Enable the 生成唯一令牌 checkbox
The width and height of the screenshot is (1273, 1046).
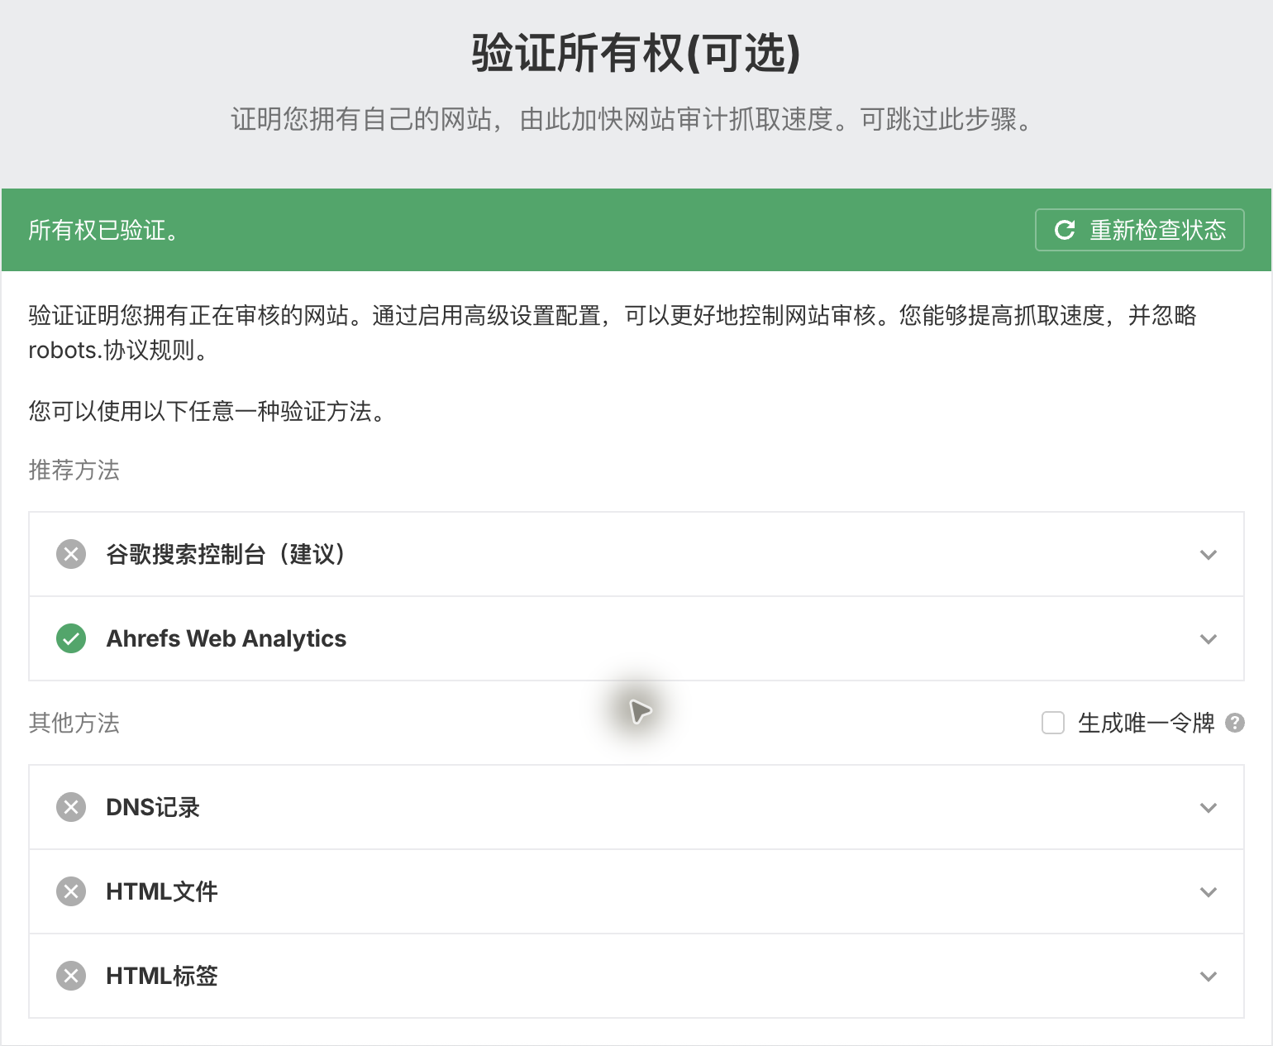coord(1053,723)
